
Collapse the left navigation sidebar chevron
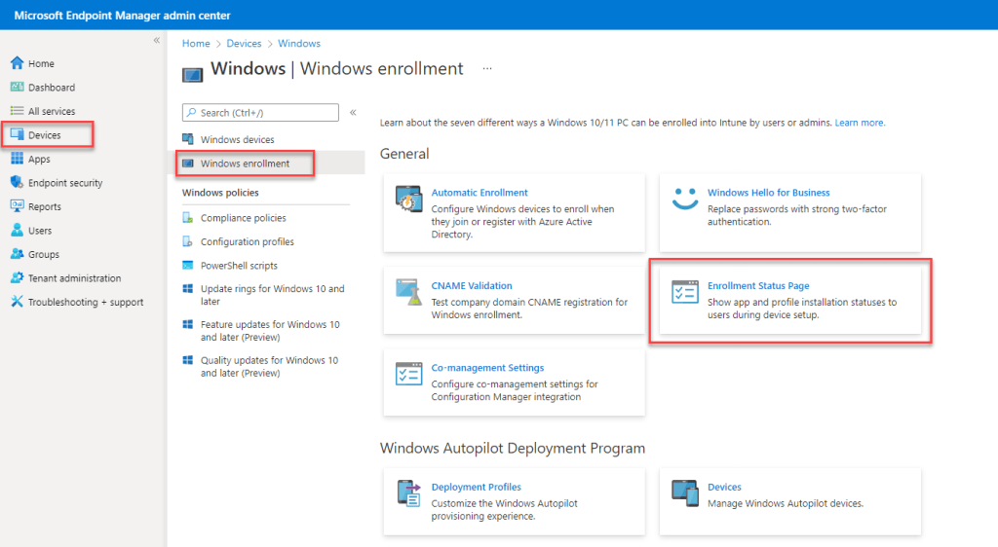pos(156,40)
